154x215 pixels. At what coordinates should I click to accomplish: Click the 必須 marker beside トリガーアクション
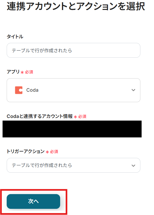[x=54, y=152]
